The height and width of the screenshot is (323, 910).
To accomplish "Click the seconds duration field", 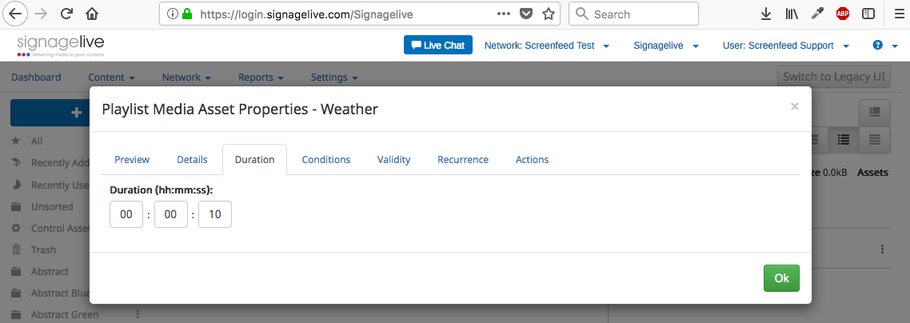I will tap(215, 214).
